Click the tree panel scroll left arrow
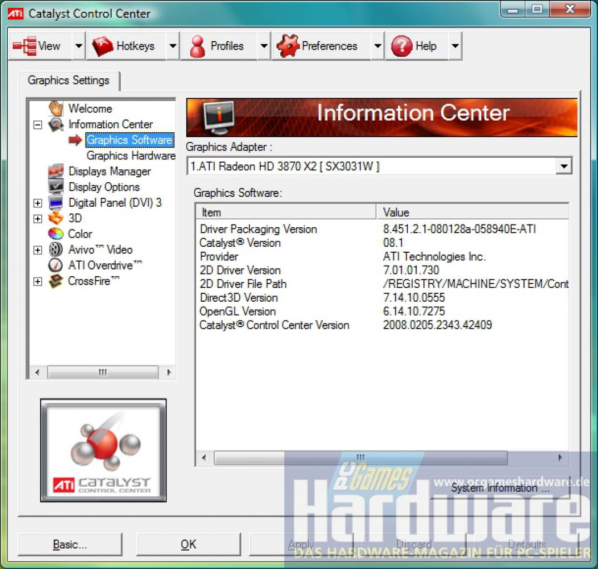 37,372
